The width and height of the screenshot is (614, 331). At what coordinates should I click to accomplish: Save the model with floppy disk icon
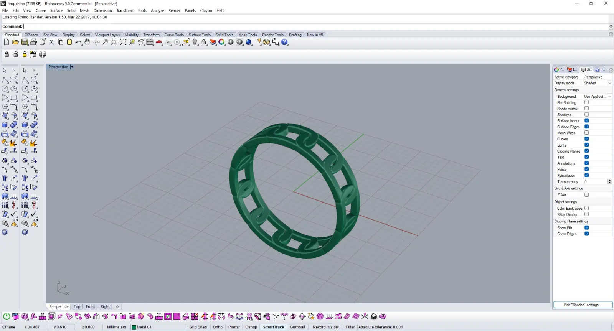coord(25,42)
